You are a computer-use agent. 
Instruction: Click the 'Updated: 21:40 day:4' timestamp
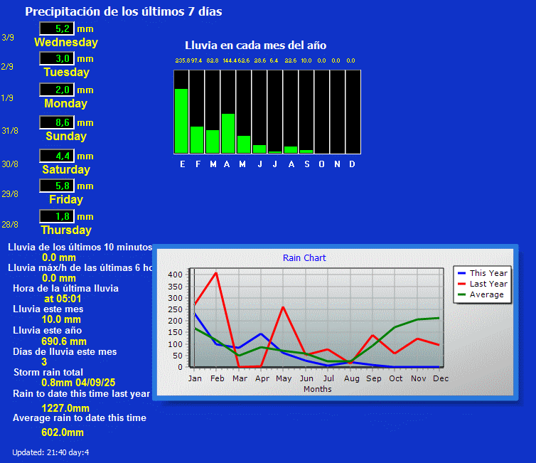50,452
